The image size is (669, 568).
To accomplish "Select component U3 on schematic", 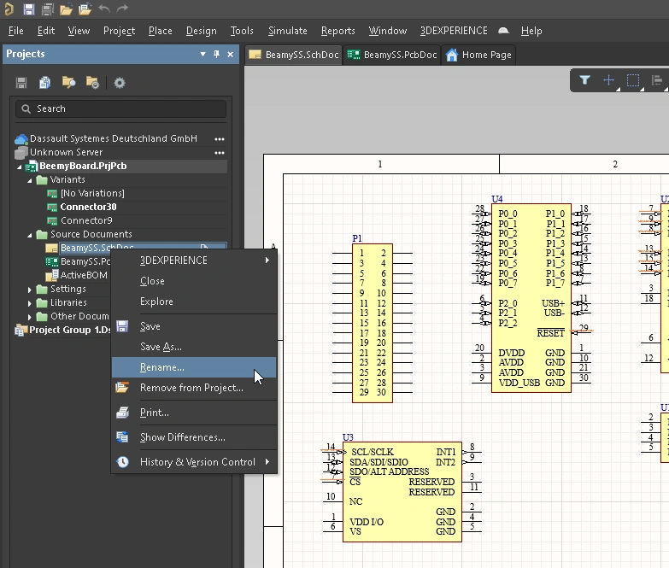I will (x=402, y=492).
